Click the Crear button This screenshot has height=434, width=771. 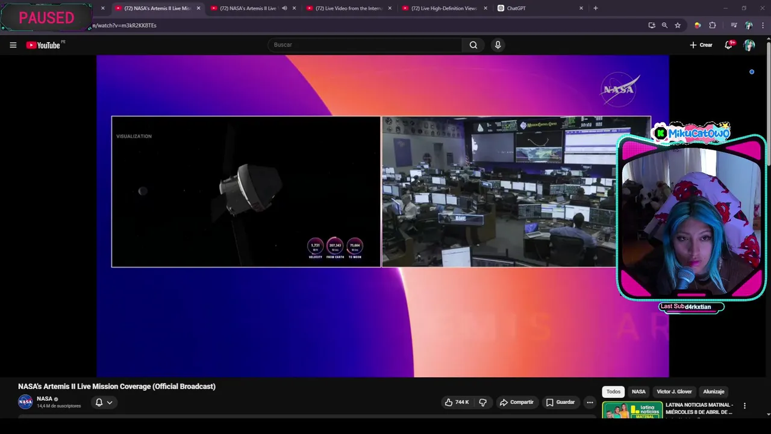tap(701, 45)
